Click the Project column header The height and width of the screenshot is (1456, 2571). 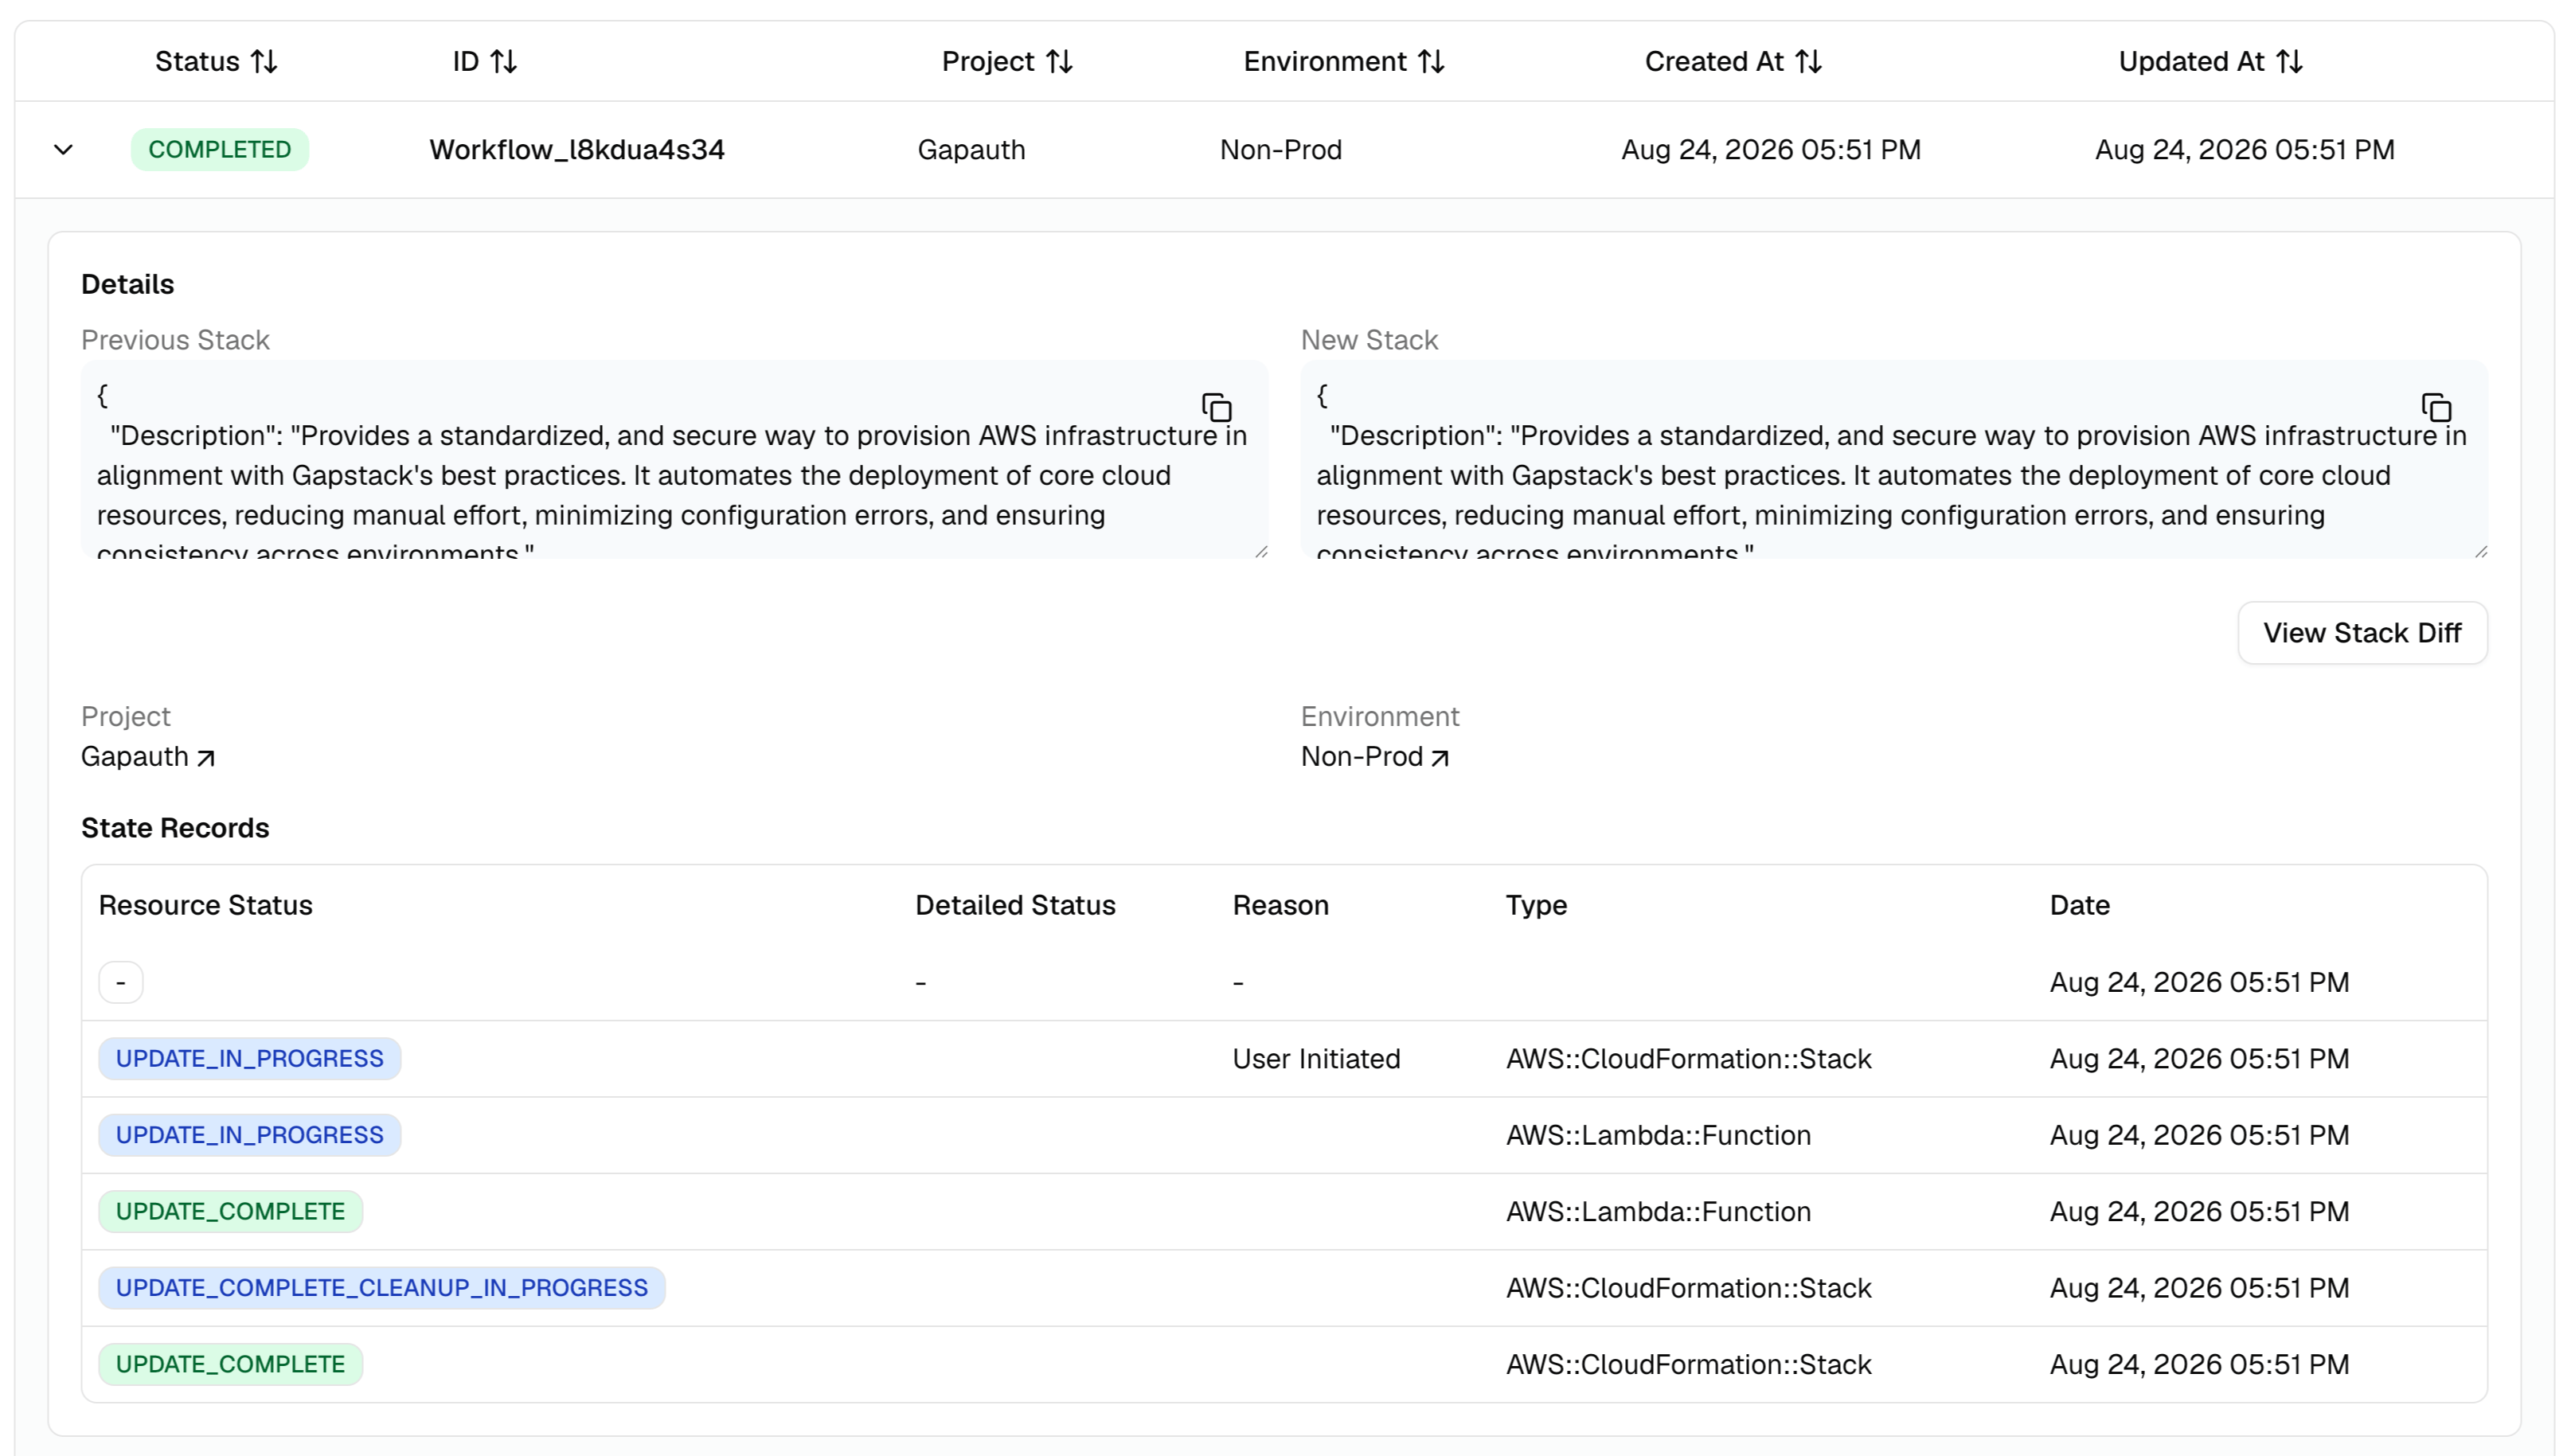pos(1007,62)
